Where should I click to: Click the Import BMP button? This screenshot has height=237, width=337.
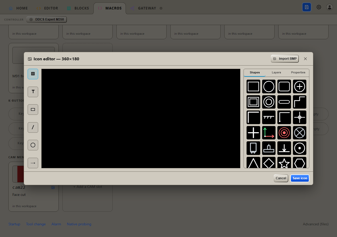(285, 59)
